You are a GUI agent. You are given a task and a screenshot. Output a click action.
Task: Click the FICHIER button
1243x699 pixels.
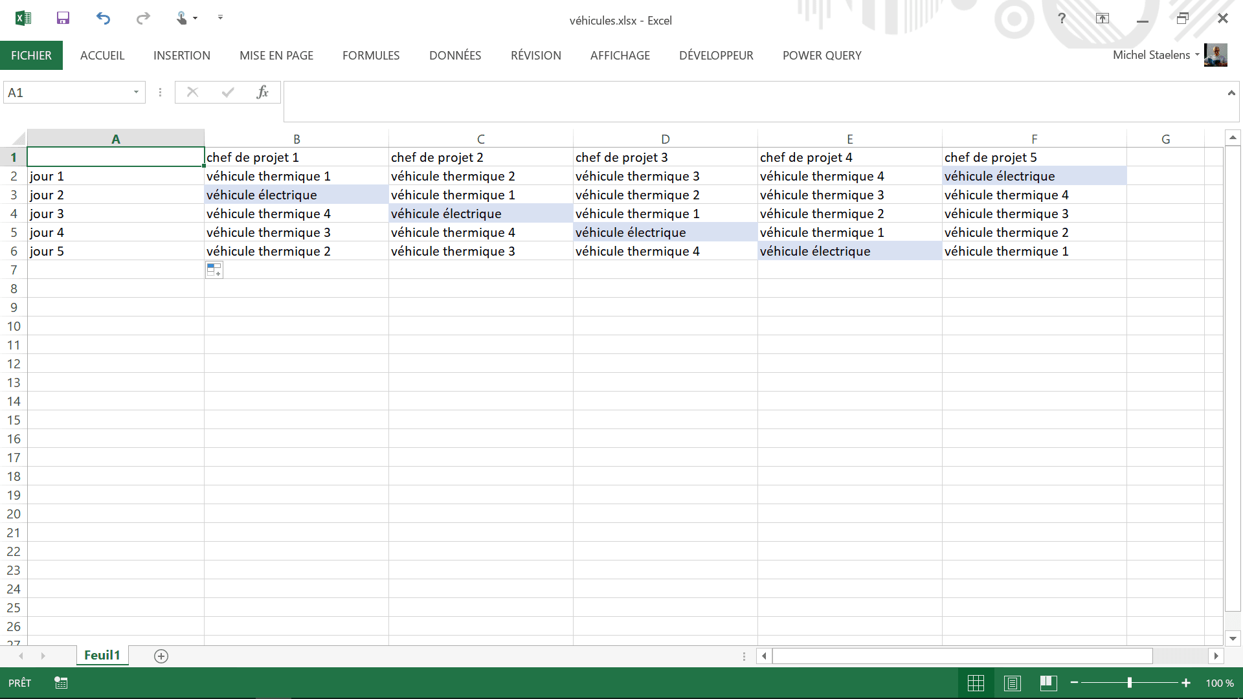(31, 56)
